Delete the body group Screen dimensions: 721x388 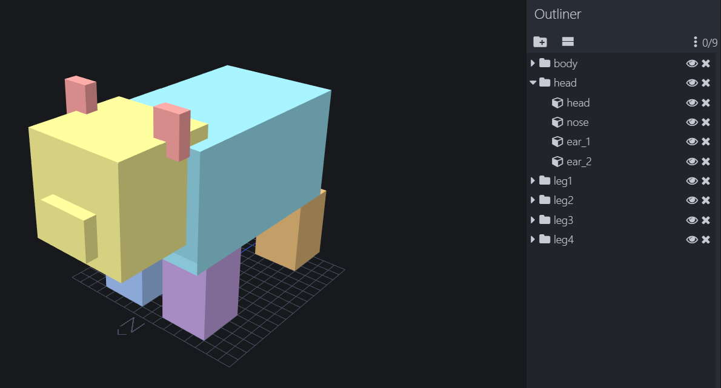tap(706, 64)
